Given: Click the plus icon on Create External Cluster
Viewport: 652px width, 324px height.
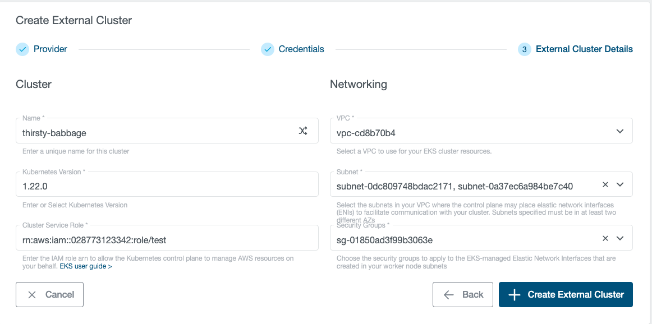Looking at the screenshot, I should pyautogui.click(x=515, y=294).
